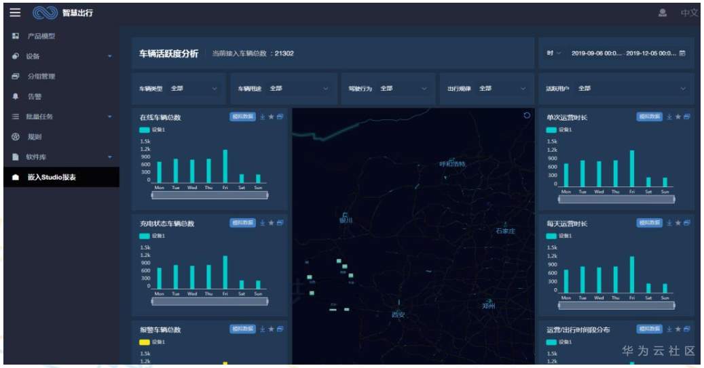Click the 智慧出行 infinity logo

45,13
